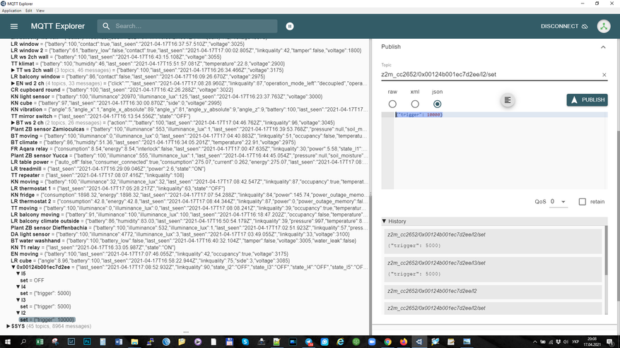Open the View menu
This screenshot has width=620, height=348.
point(40,11)
